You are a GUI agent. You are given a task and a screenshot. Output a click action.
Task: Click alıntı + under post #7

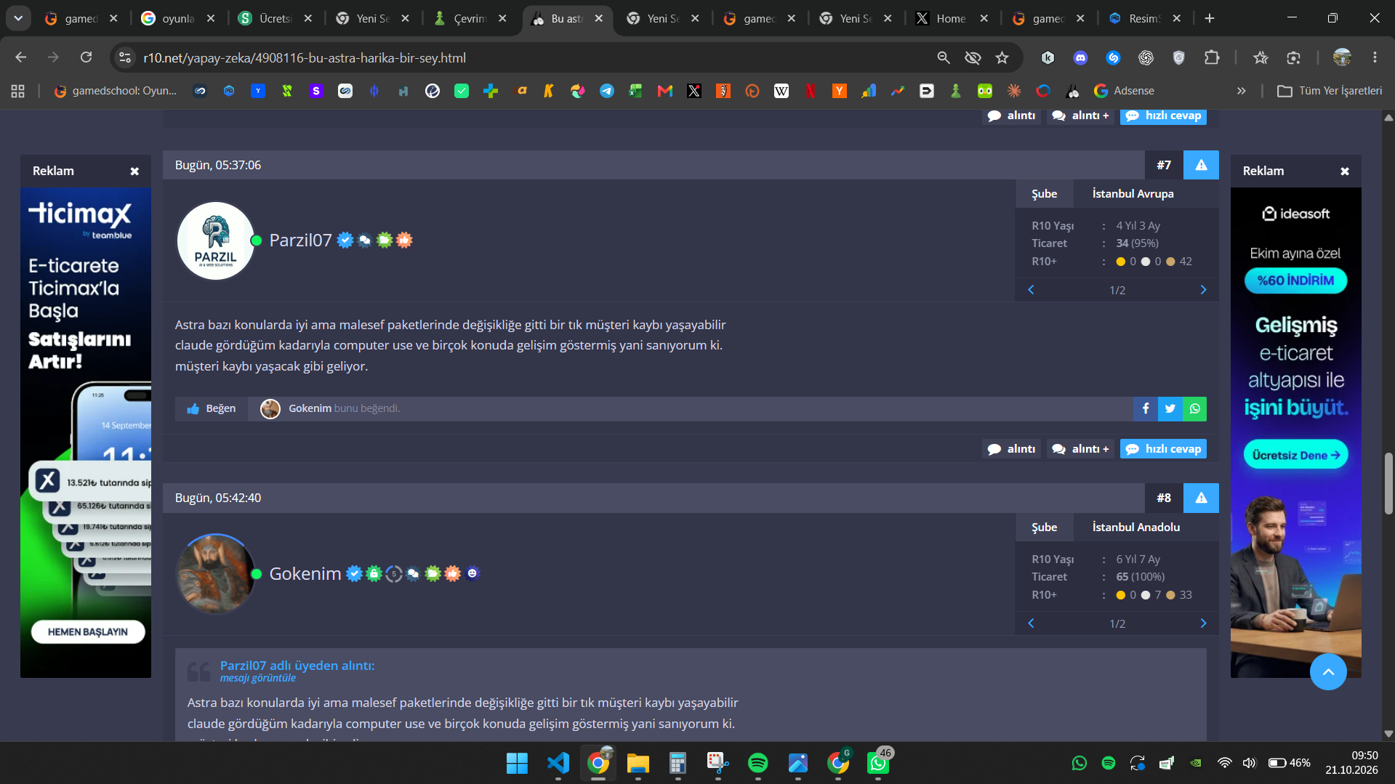[1080, 449]
